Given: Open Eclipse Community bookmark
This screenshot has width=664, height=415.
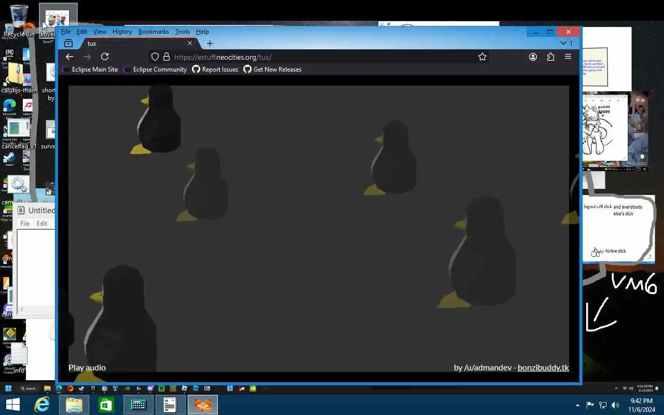Looking at the screenshot, I should pos(155,70).
